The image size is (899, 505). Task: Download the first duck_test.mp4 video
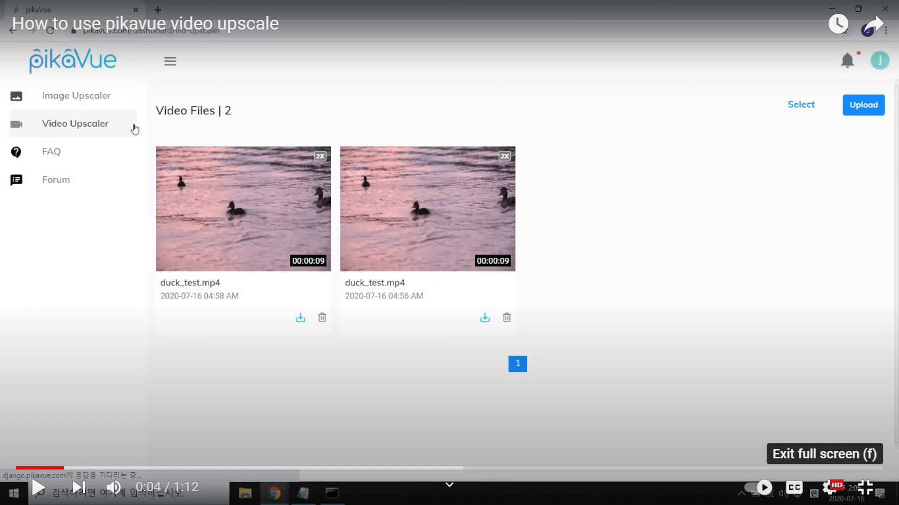coord(301,318)
